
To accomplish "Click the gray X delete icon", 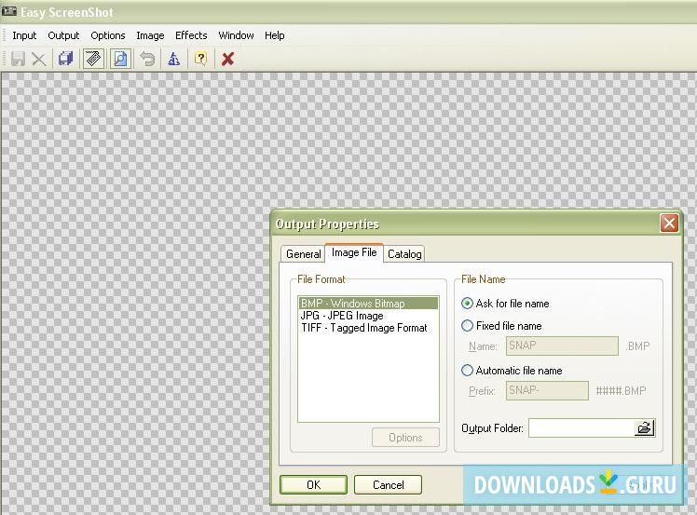I will pos(39,59).
